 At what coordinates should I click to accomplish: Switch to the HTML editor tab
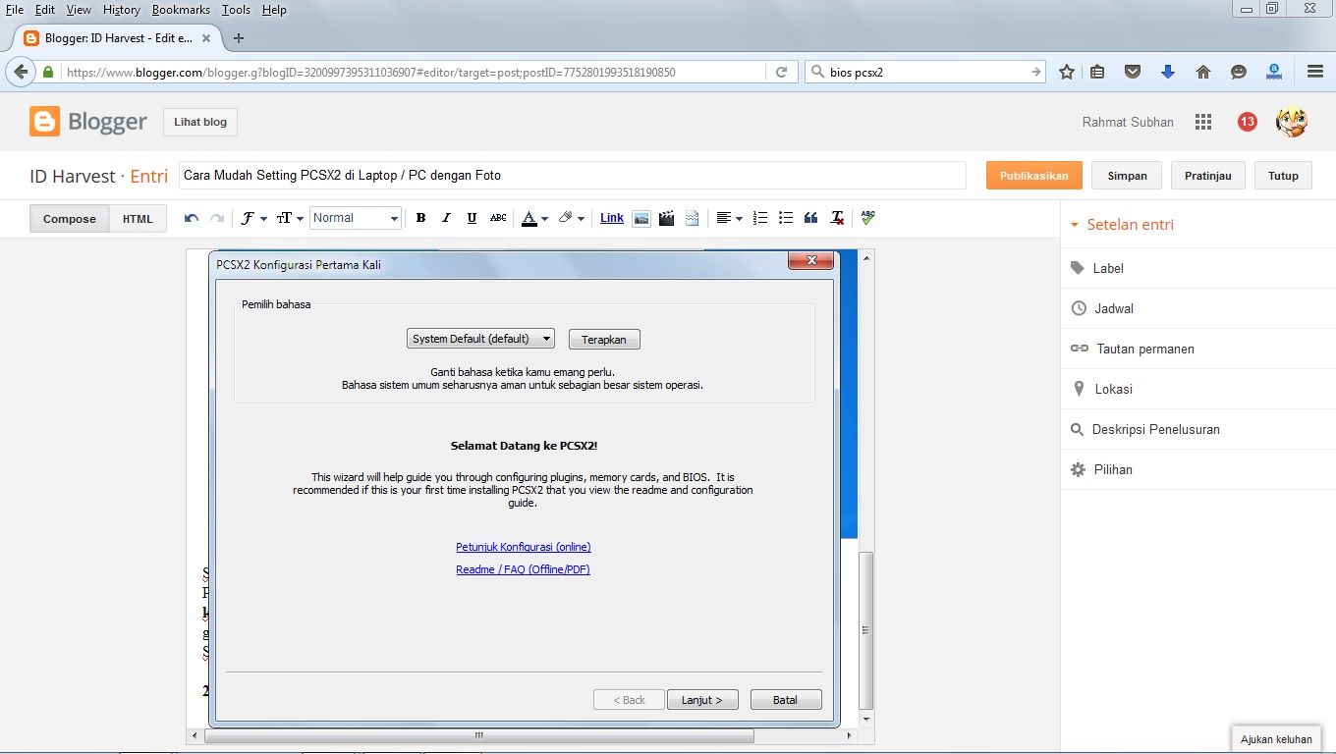click(138, 219)
